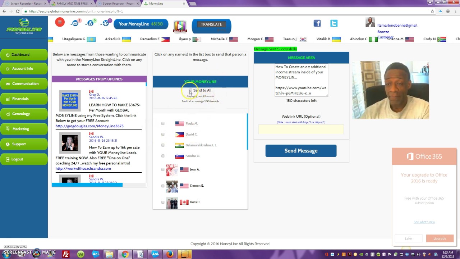Open the people group notifications icon
This screenshot has height=259, width=460.
pyautogui.click(x=106, y=23)
